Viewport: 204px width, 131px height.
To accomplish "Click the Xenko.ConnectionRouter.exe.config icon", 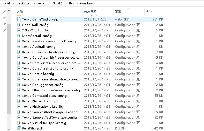I will pos(19,52).
